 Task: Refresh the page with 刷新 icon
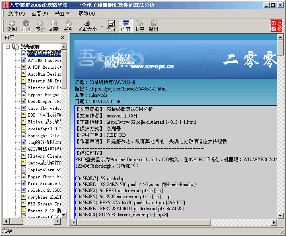click(x=54, y=26)
